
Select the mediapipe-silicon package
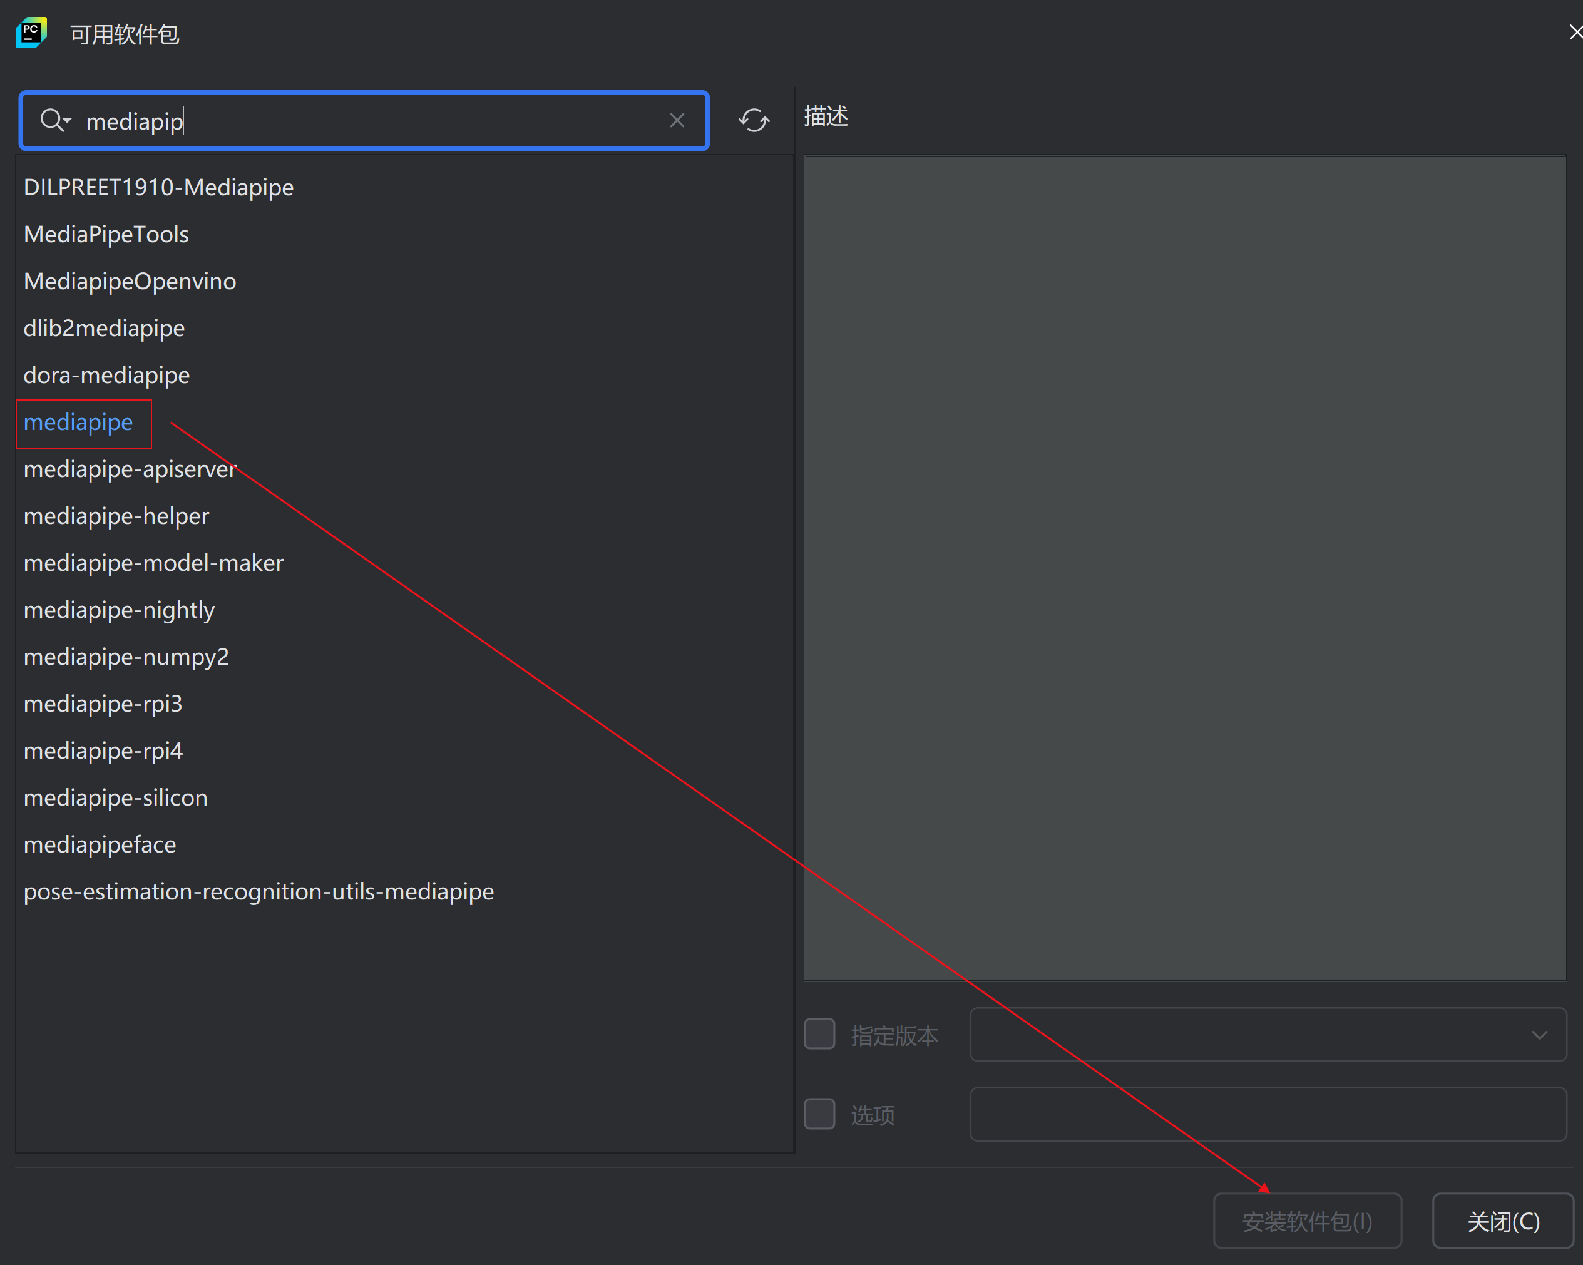[116, 798]
